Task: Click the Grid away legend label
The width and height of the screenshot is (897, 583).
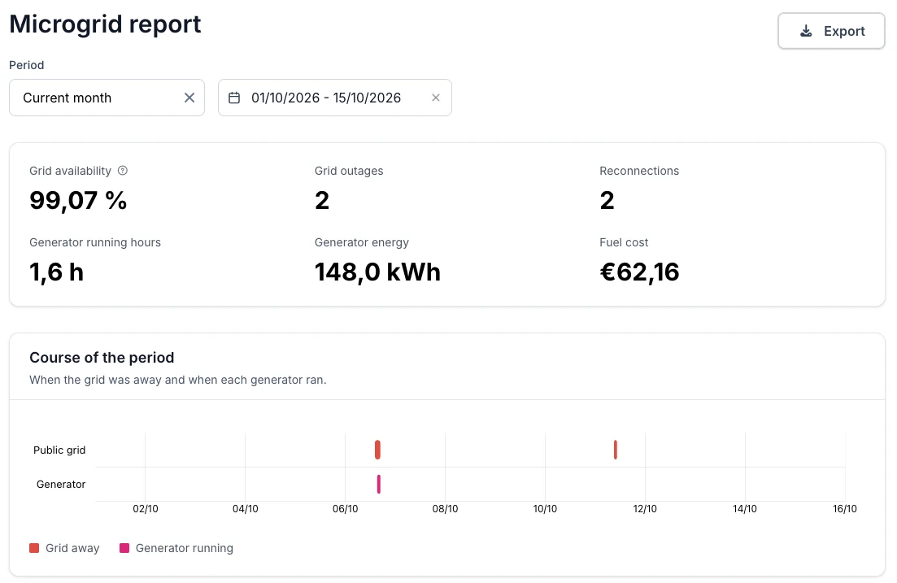Action: click(x=72, y=548)
